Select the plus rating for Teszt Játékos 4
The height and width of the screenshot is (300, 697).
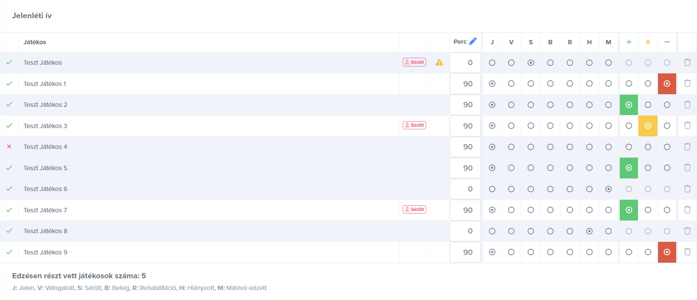click(629, 147)
